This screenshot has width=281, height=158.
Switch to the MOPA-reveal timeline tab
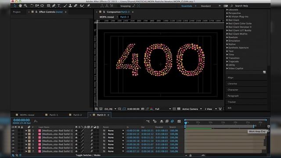(27, 115)
